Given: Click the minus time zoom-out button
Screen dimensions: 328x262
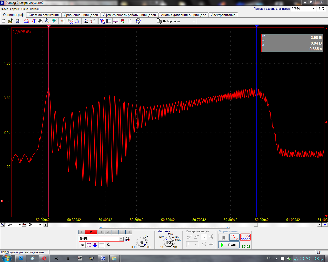Looking at the screenshot, I should coord(2,225).
